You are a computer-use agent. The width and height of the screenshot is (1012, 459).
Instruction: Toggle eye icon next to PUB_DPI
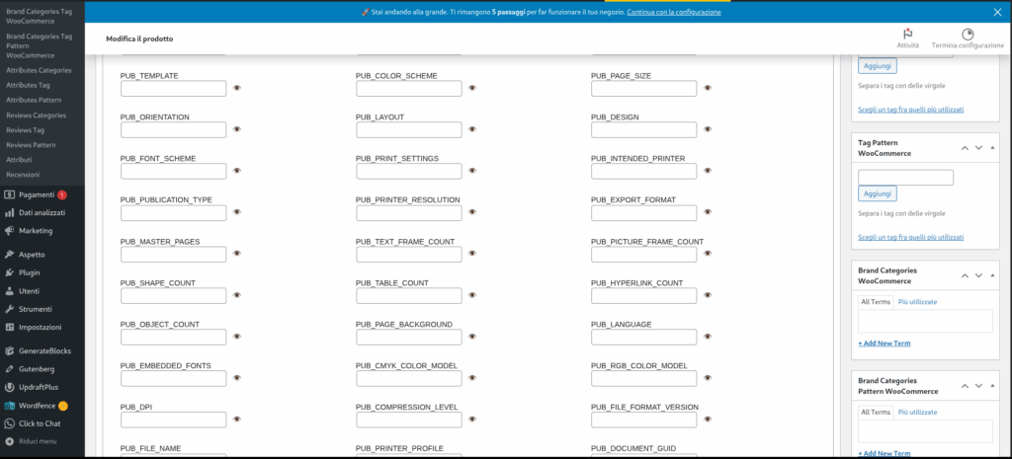coord(237,420)
